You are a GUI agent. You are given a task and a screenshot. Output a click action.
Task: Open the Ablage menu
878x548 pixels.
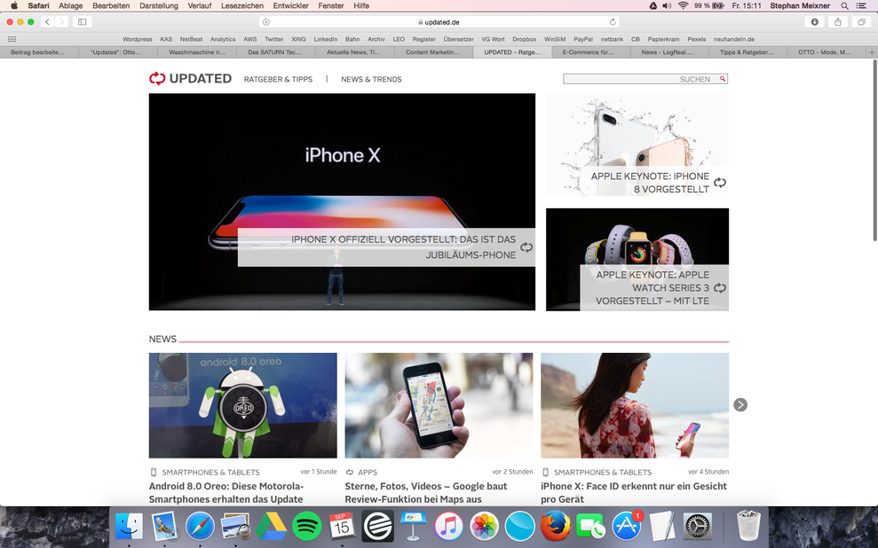click(x=70, y=5)
